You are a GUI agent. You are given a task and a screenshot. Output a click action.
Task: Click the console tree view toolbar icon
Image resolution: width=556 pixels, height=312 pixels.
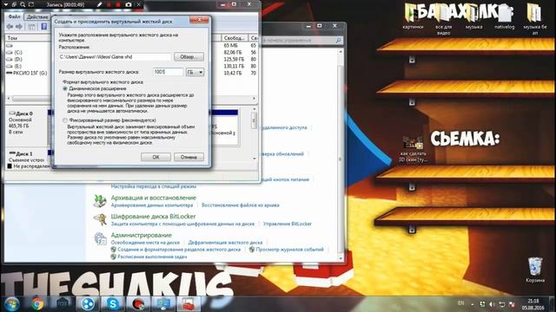tap(32, 27)
